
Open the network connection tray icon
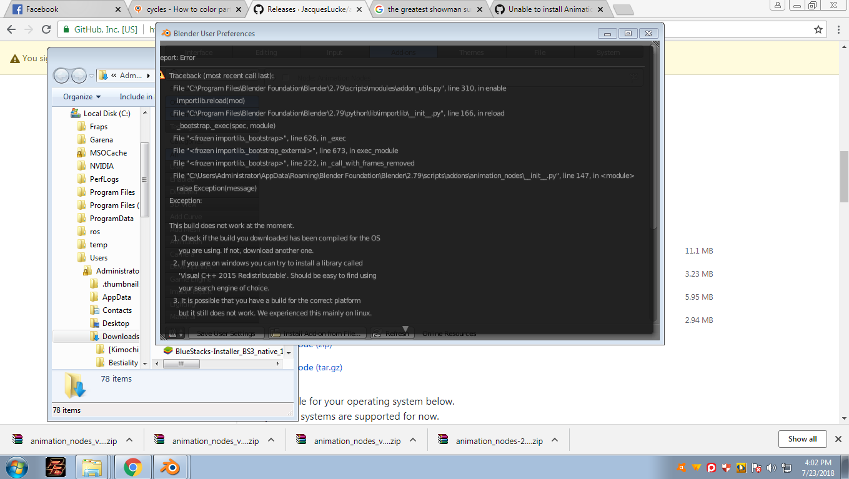coord(785,467)
